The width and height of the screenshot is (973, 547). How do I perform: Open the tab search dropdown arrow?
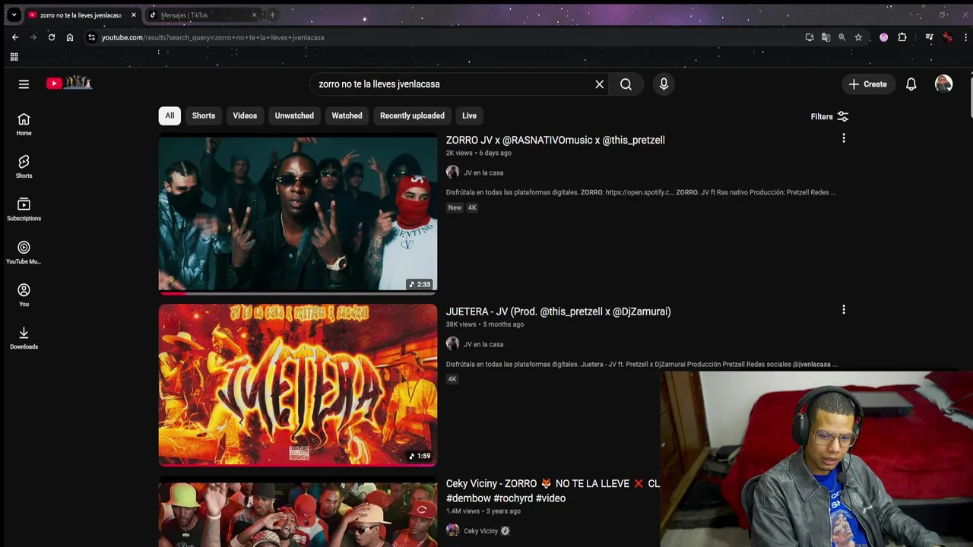pyautogui.click(x=14, y=15)
